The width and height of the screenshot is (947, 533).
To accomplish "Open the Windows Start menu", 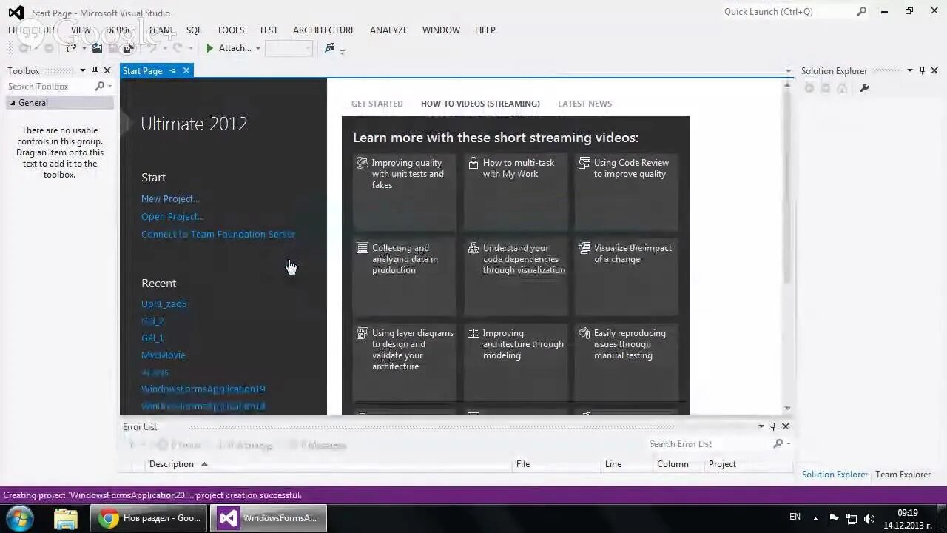I will point(20,518).
